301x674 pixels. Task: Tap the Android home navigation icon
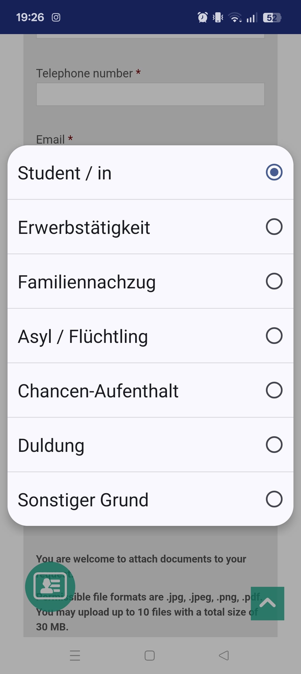pos(150,655)
